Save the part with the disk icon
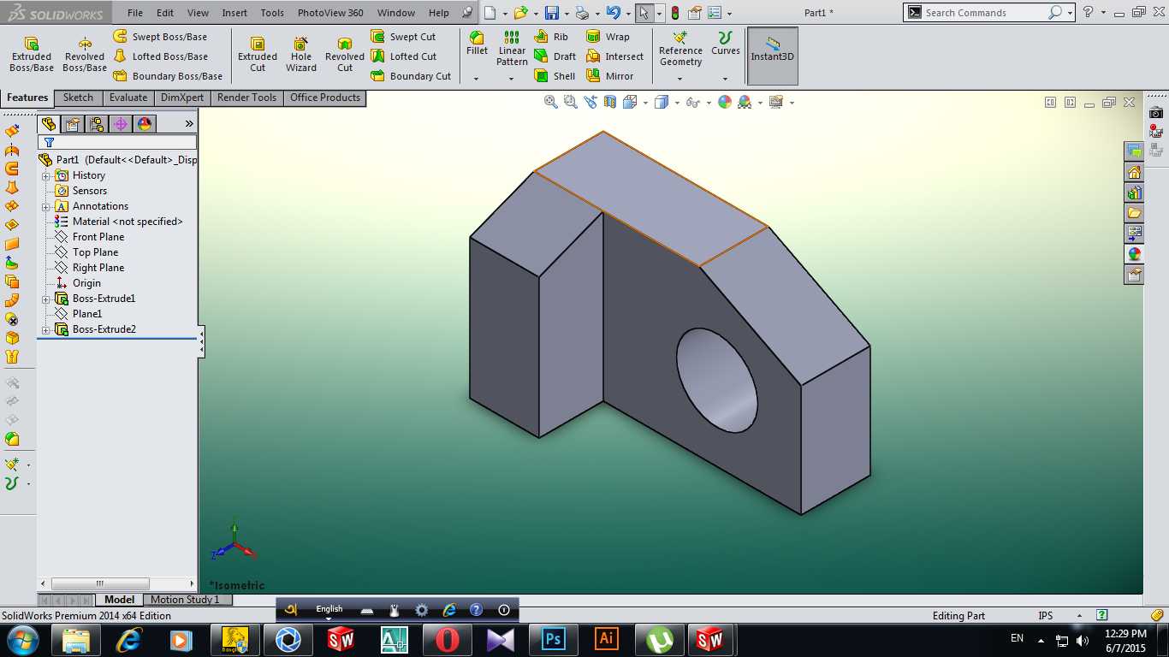The width and height of the screenshot is (1169, 657). click(x=551, y=13)
